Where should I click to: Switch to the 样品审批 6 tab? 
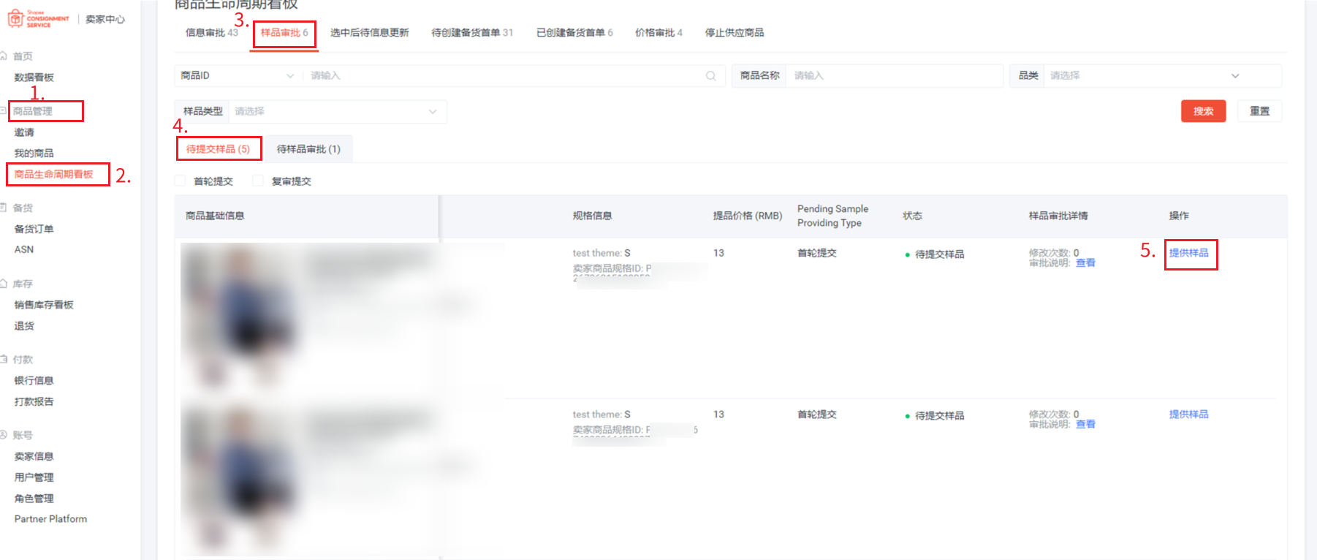point(284,33)
